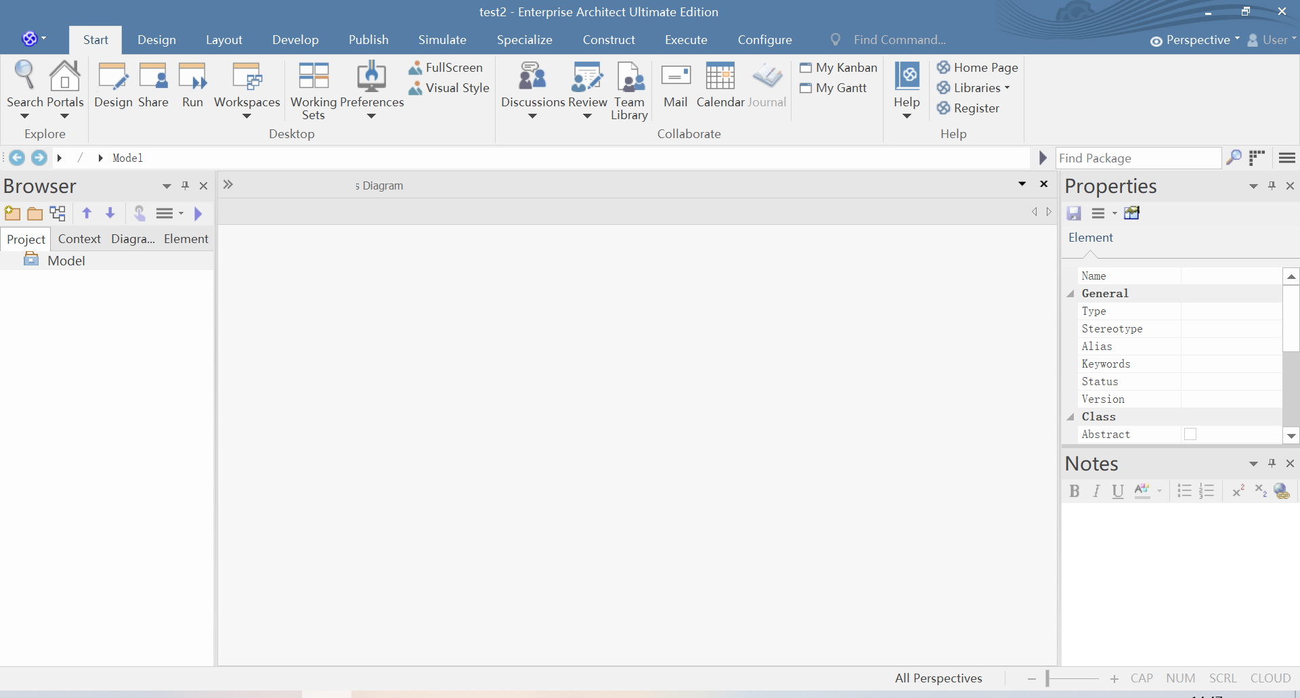Open the Discussions icon
The height and width of the screenshot is (698, 1300).
tap(532, 76)
